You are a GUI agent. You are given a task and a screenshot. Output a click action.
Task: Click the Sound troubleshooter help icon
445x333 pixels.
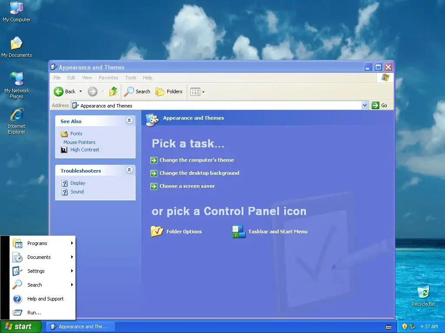pyautogui.click(x=65, y=192)
